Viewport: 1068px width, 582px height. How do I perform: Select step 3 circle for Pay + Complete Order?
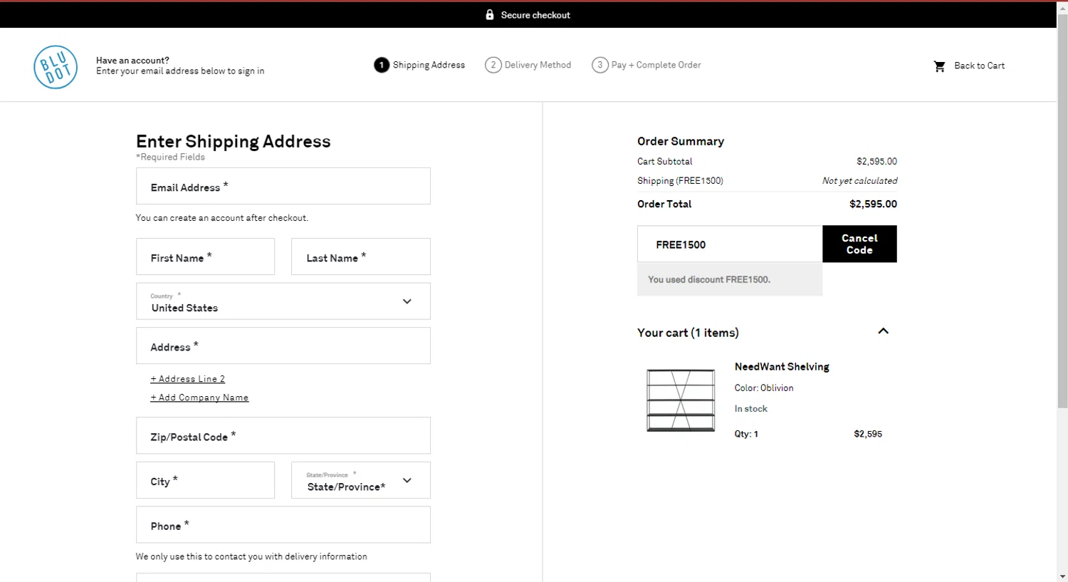(600, 65)
